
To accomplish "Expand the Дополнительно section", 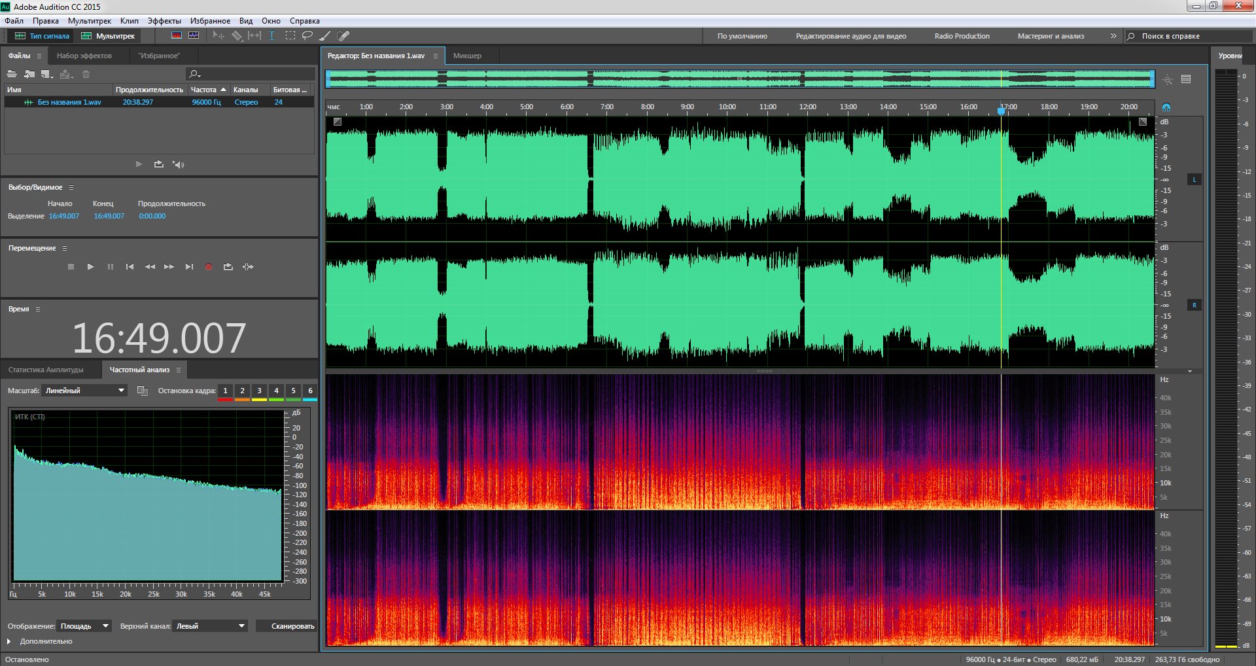I will tap(9, 641).
